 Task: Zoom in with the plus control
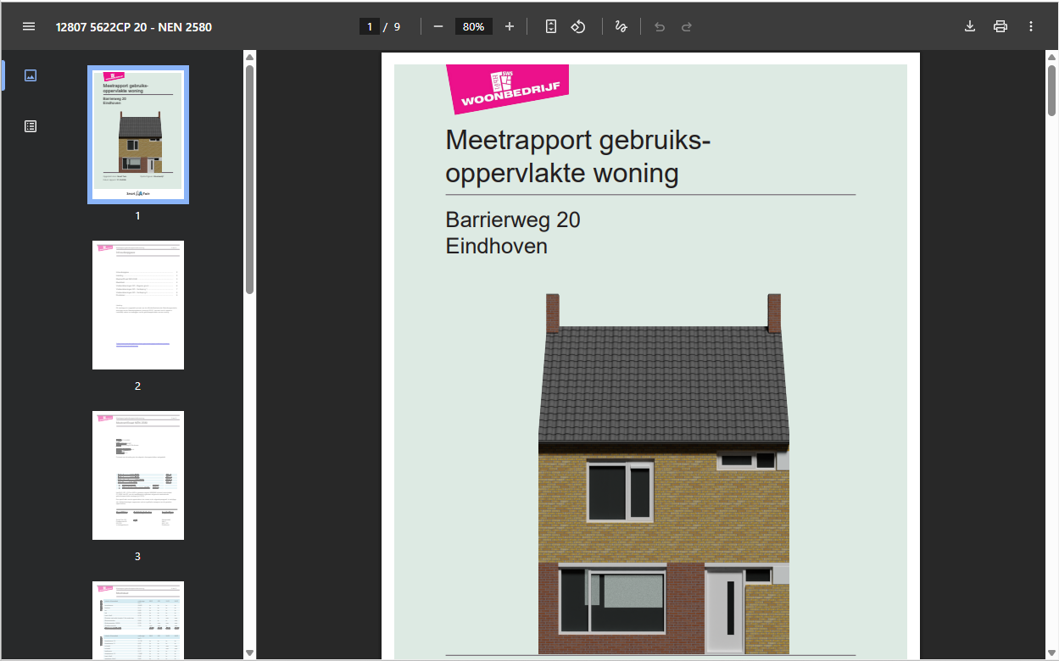click(x=510, y=26)
